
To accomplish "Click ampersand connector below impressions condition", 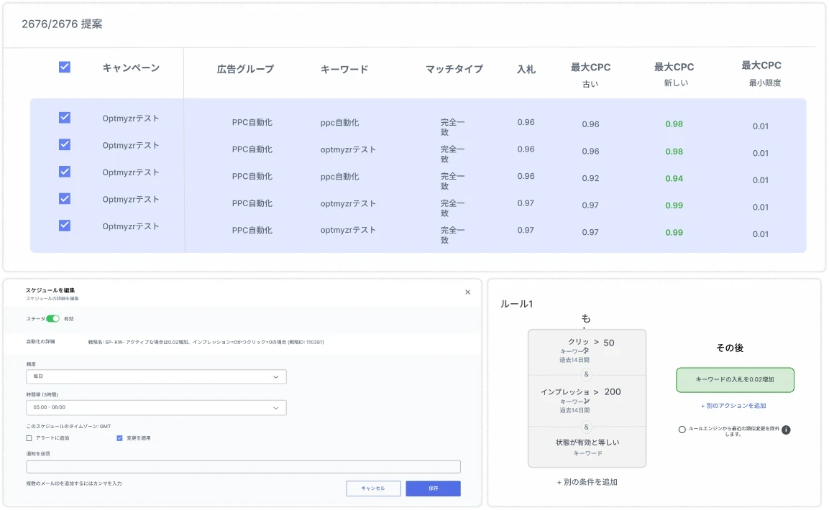I will click(x=586, y=427).
